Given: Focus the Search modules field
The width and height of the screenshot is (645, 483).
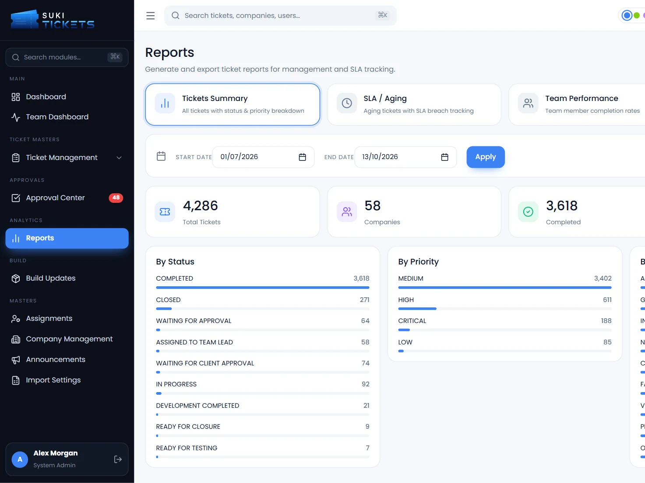Looking at the screenshot, I should (67, 57).
